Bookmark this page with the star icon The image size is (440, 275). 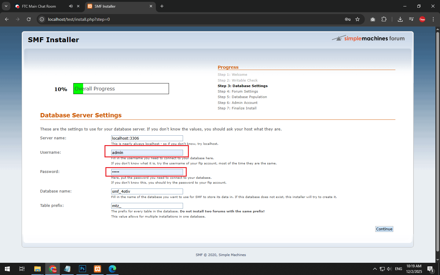click(x=358, y=19)
